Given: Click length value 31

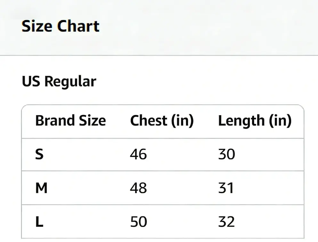Looking at the screenshot, I should point(226,188).
